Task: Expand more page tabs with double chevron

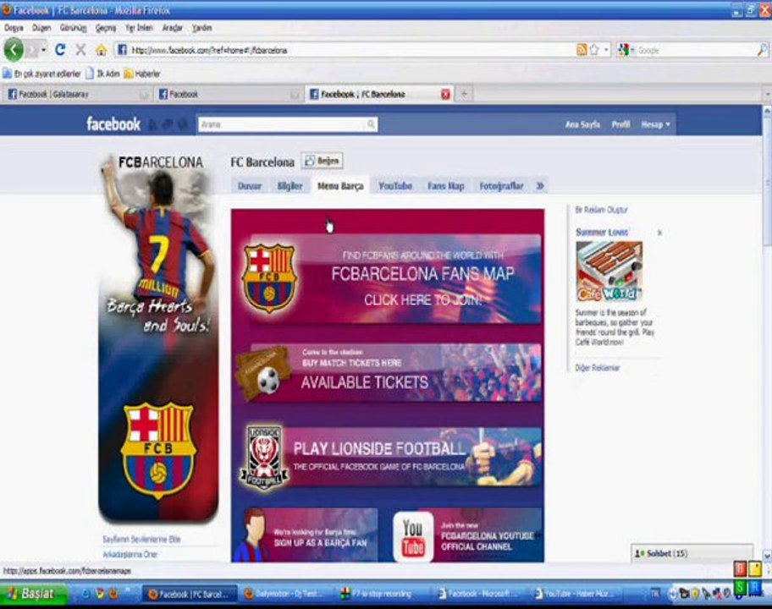Action: (540, 186)
